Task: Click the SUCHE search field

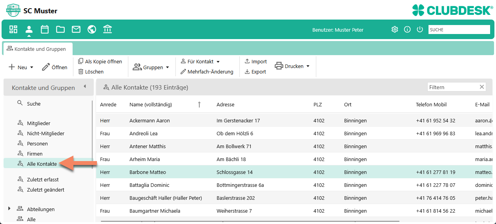Action: [459, 29]
